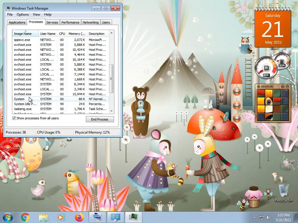The image size is (298, 223).
Task: Select svchost.exe using 15,944 K memory
Action: tap(61, 94)
